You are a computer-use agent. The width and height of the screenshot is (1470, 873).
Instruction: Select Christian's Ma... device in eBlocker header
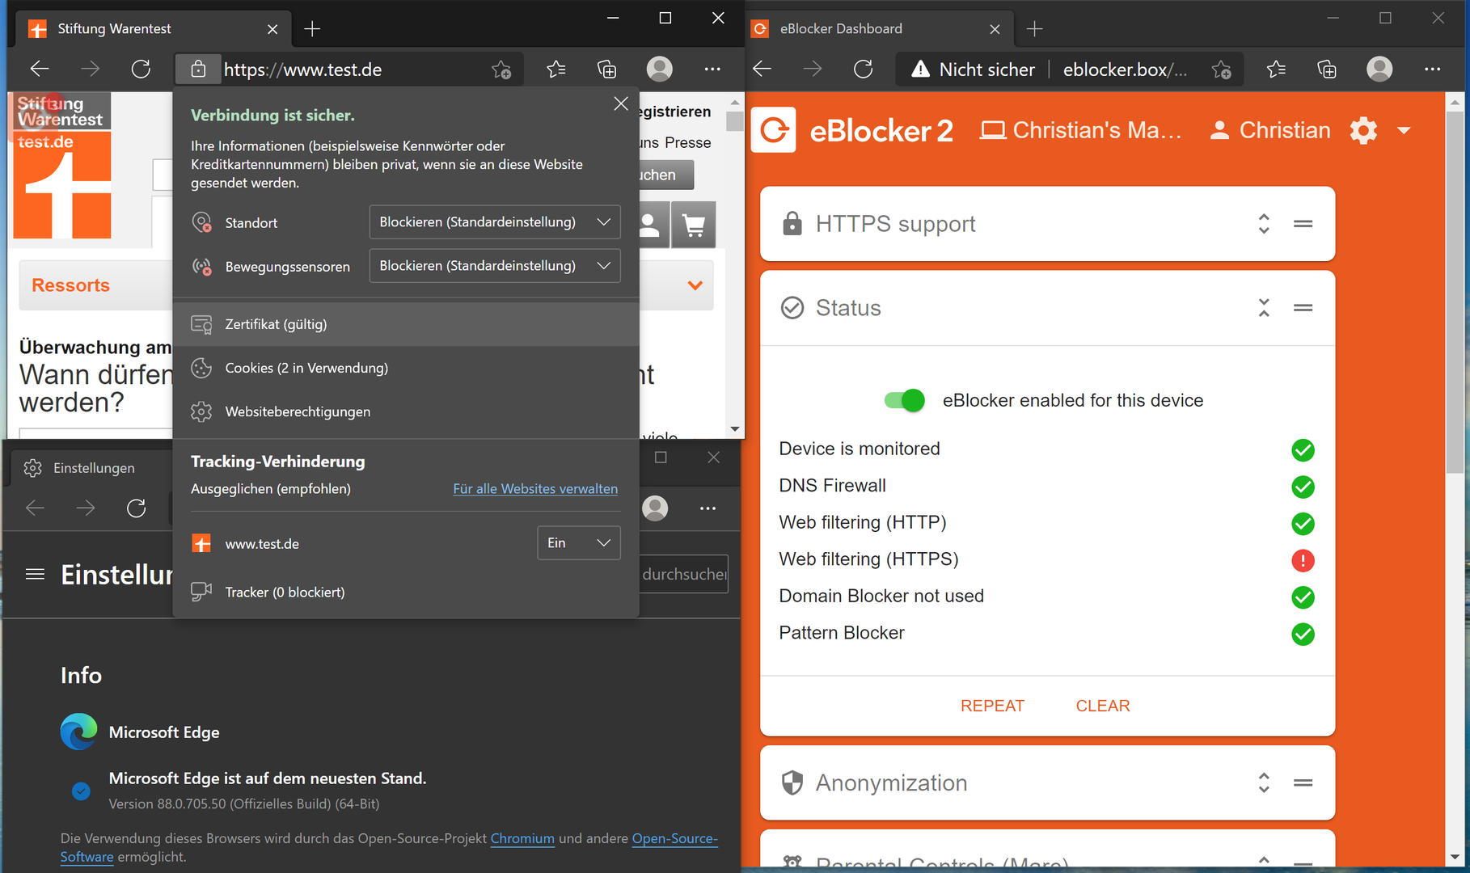click(1080, 130)
